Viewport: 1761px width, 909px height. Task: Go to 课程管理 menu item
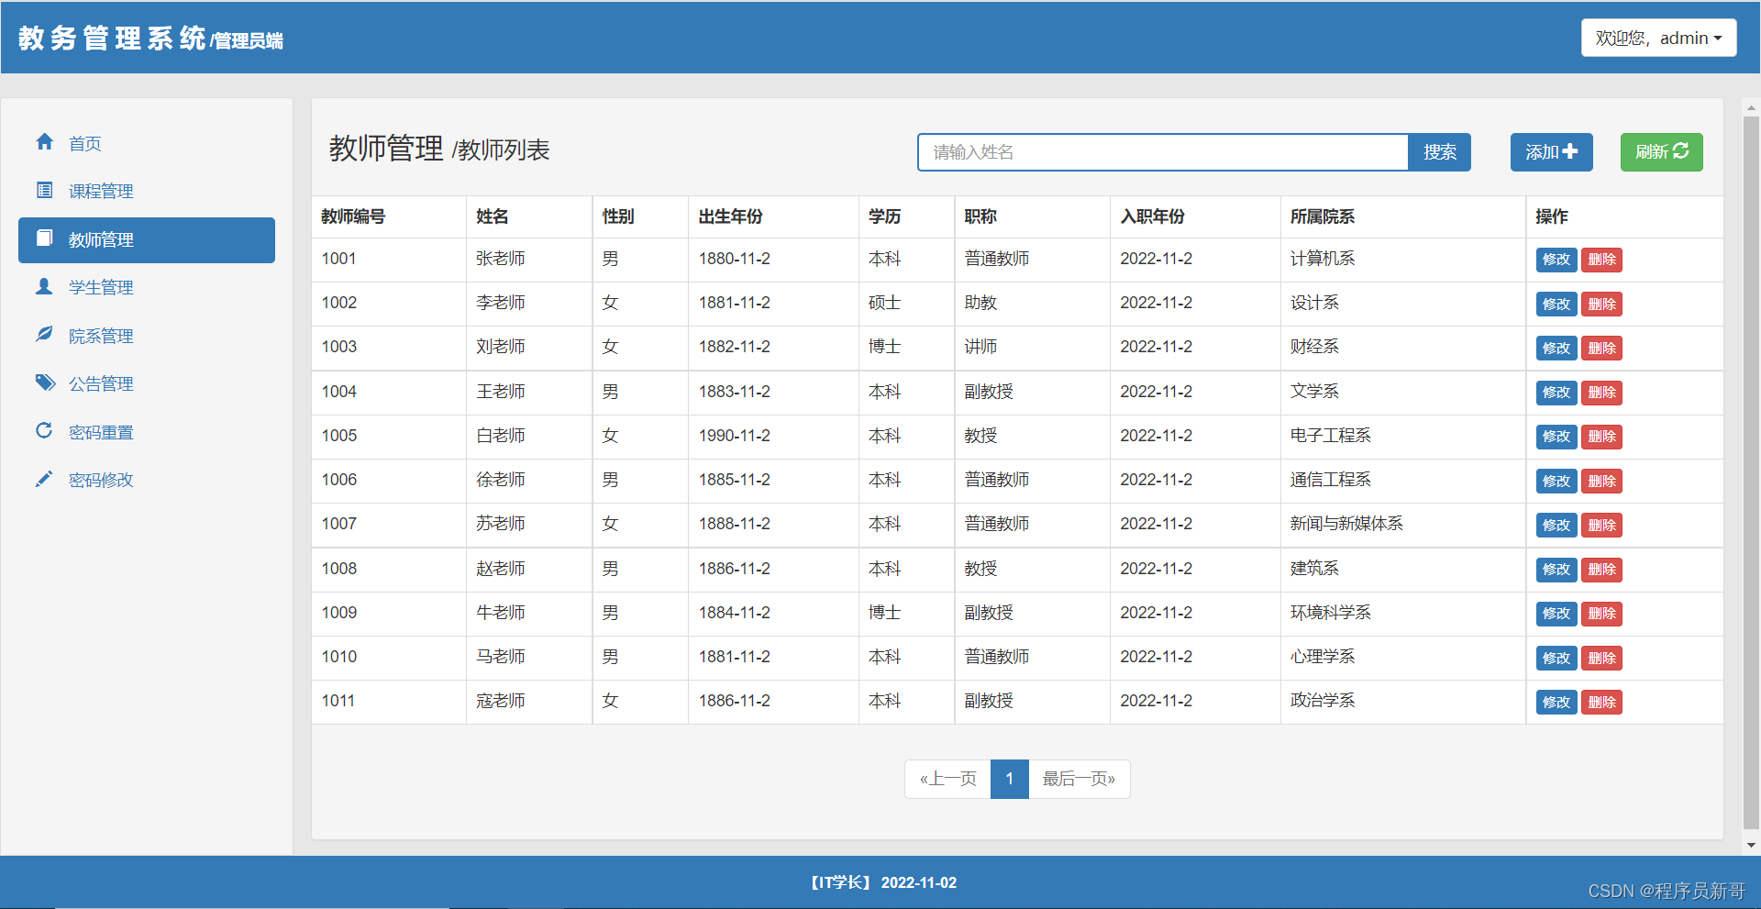click(147, 191)
